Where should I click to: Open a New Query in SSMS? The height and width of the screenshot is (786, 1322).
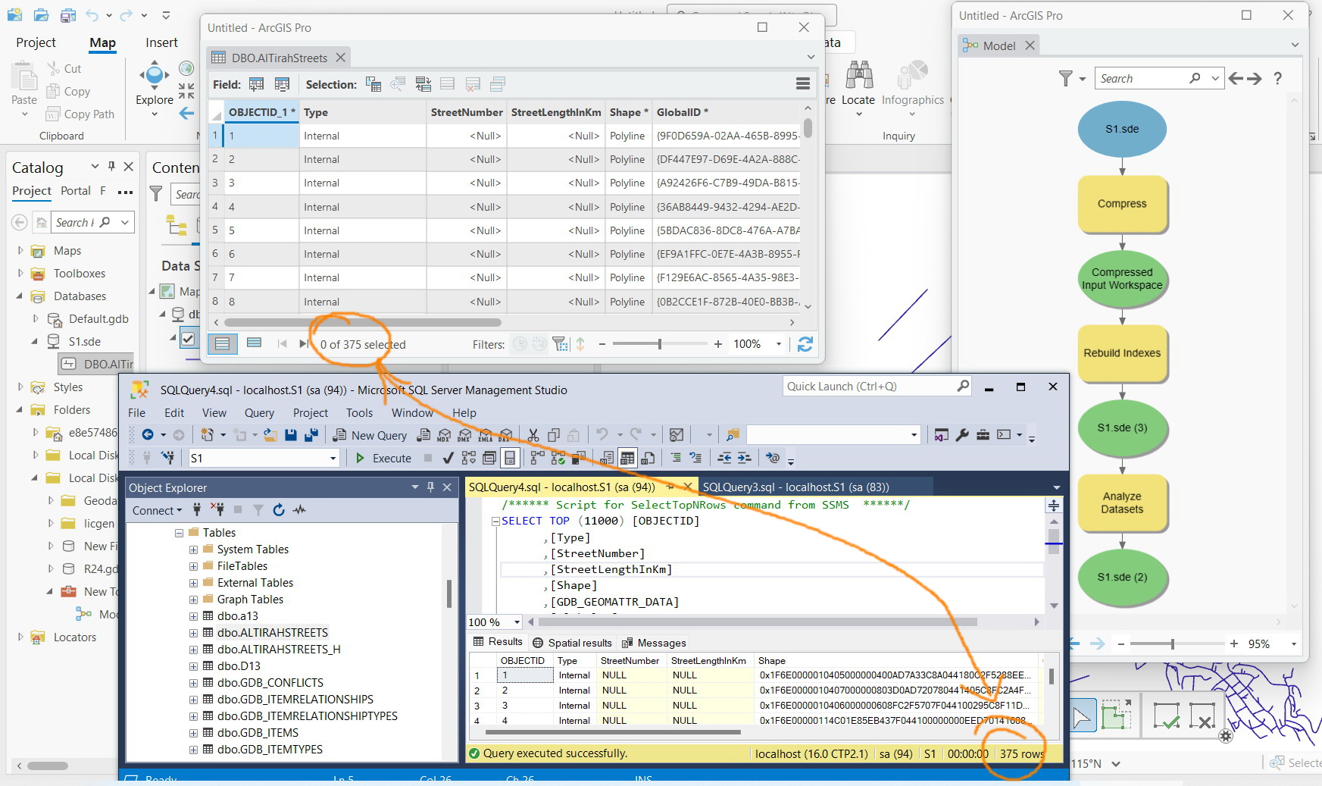(370, 434)
